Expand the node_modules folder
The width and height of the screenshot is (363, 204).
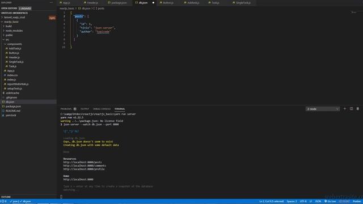pyautogui.click(x=14, y=31)
